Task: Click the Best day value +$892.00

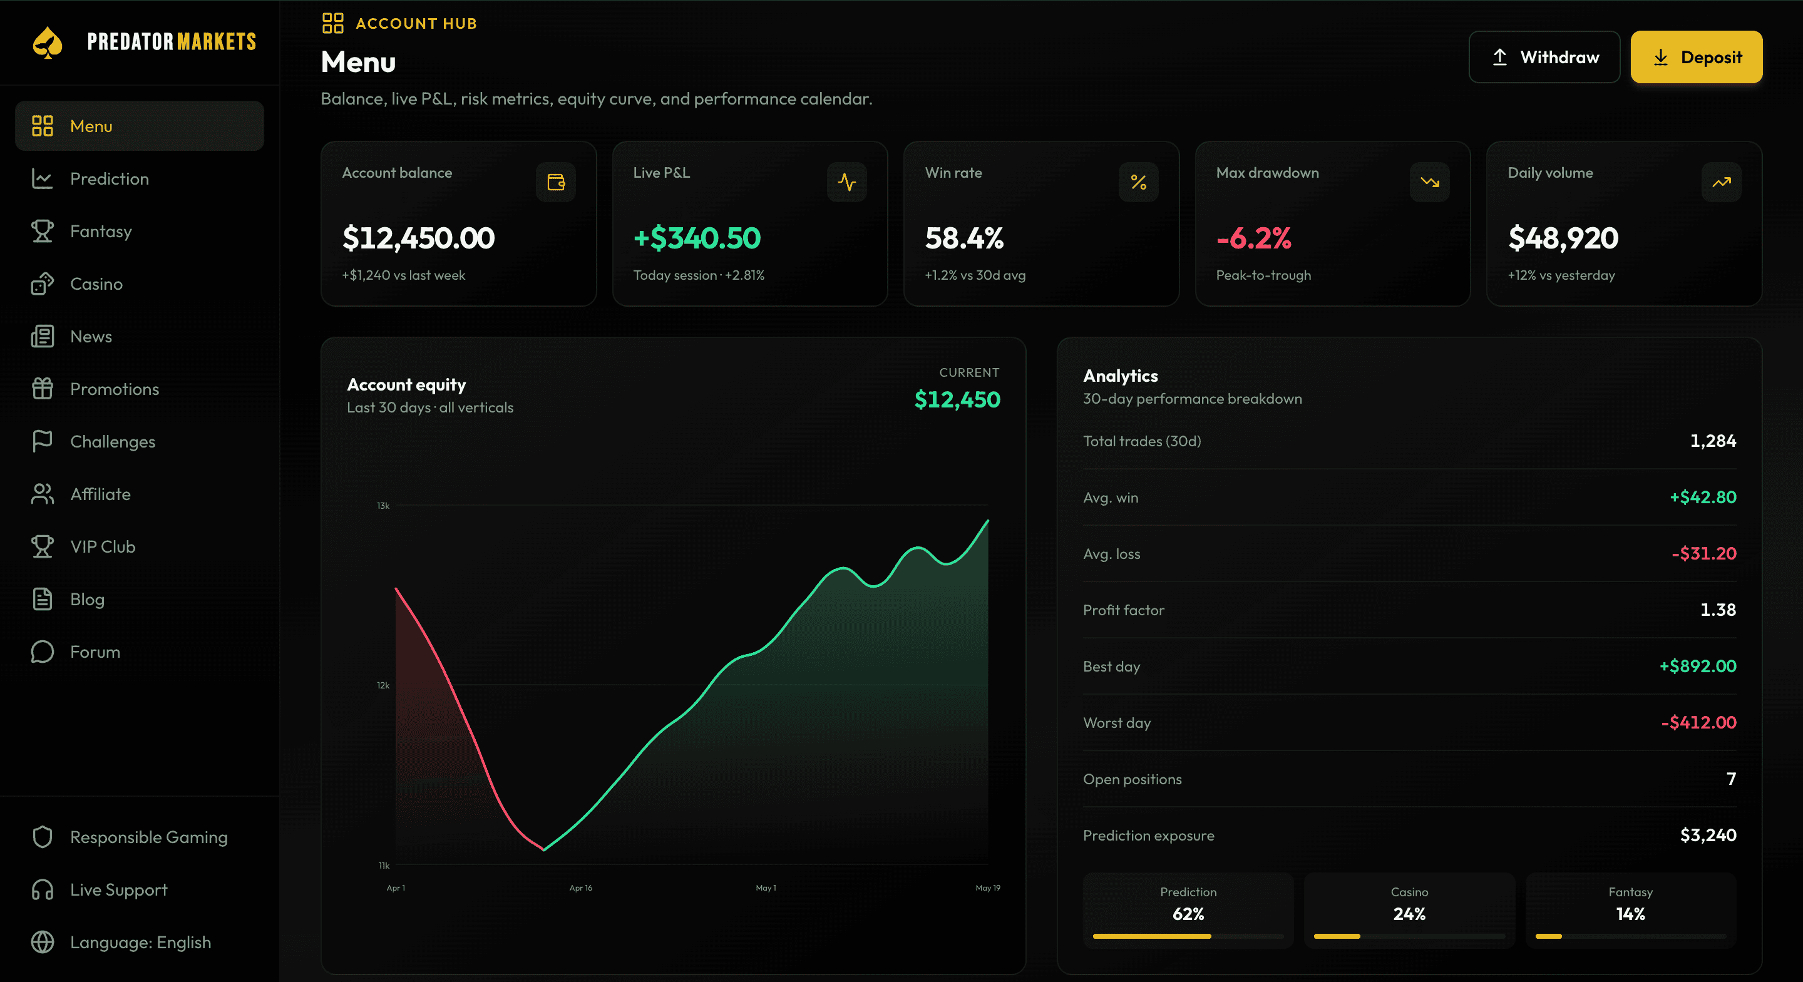Action: tap(1697, 667)
